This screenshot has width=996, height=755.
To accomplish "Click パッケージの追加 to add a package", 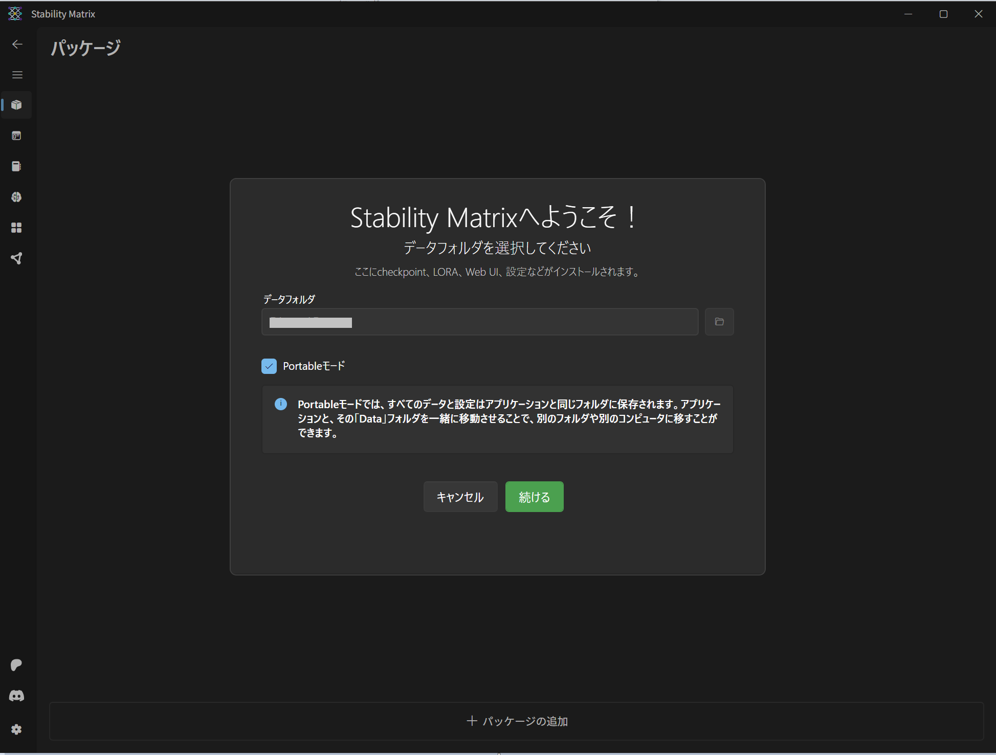I will (x=517, y=721).
